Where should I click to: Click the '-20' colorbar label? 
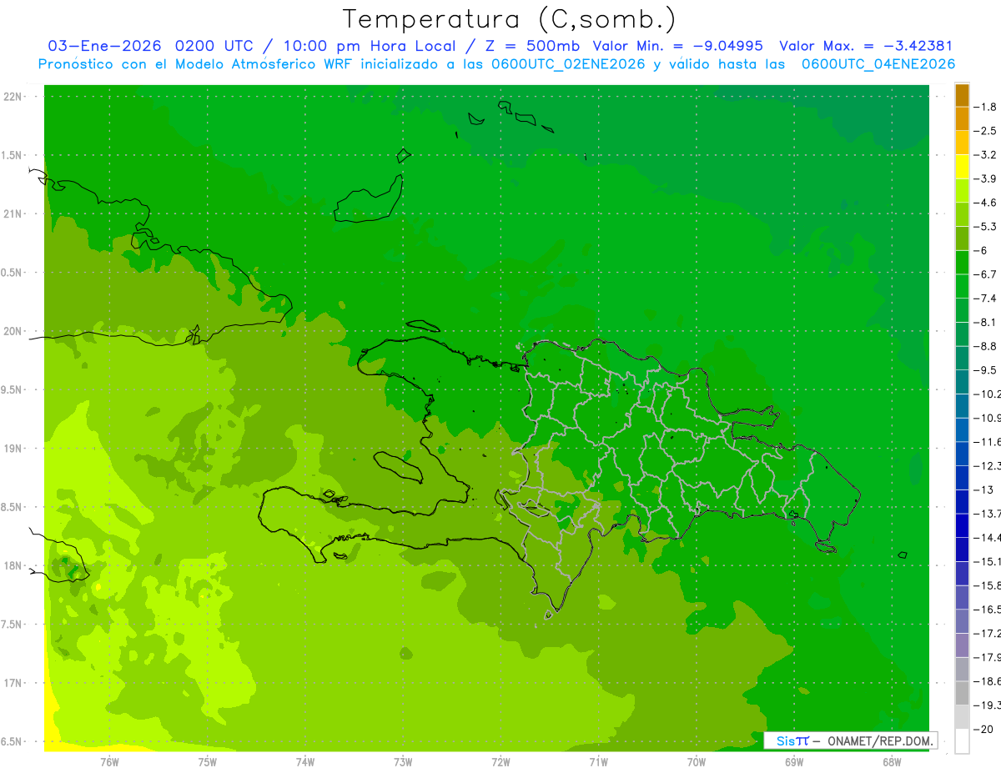click(984, 729)
